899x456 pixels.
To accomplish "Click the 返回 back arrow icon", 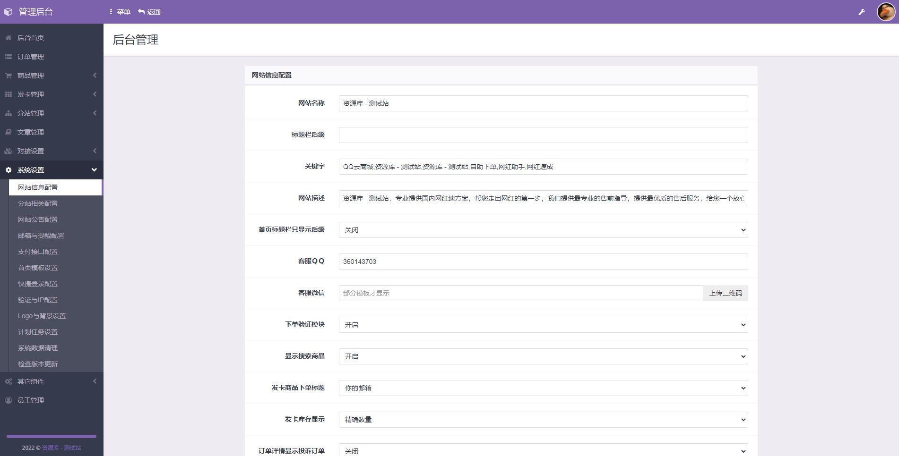I will point(141,12).
